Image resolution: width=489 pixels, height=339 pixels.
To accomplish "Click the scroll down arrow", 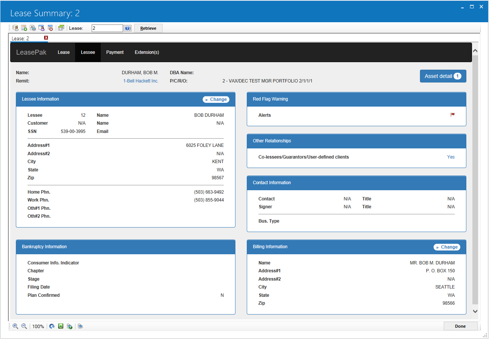I will 475,311.
